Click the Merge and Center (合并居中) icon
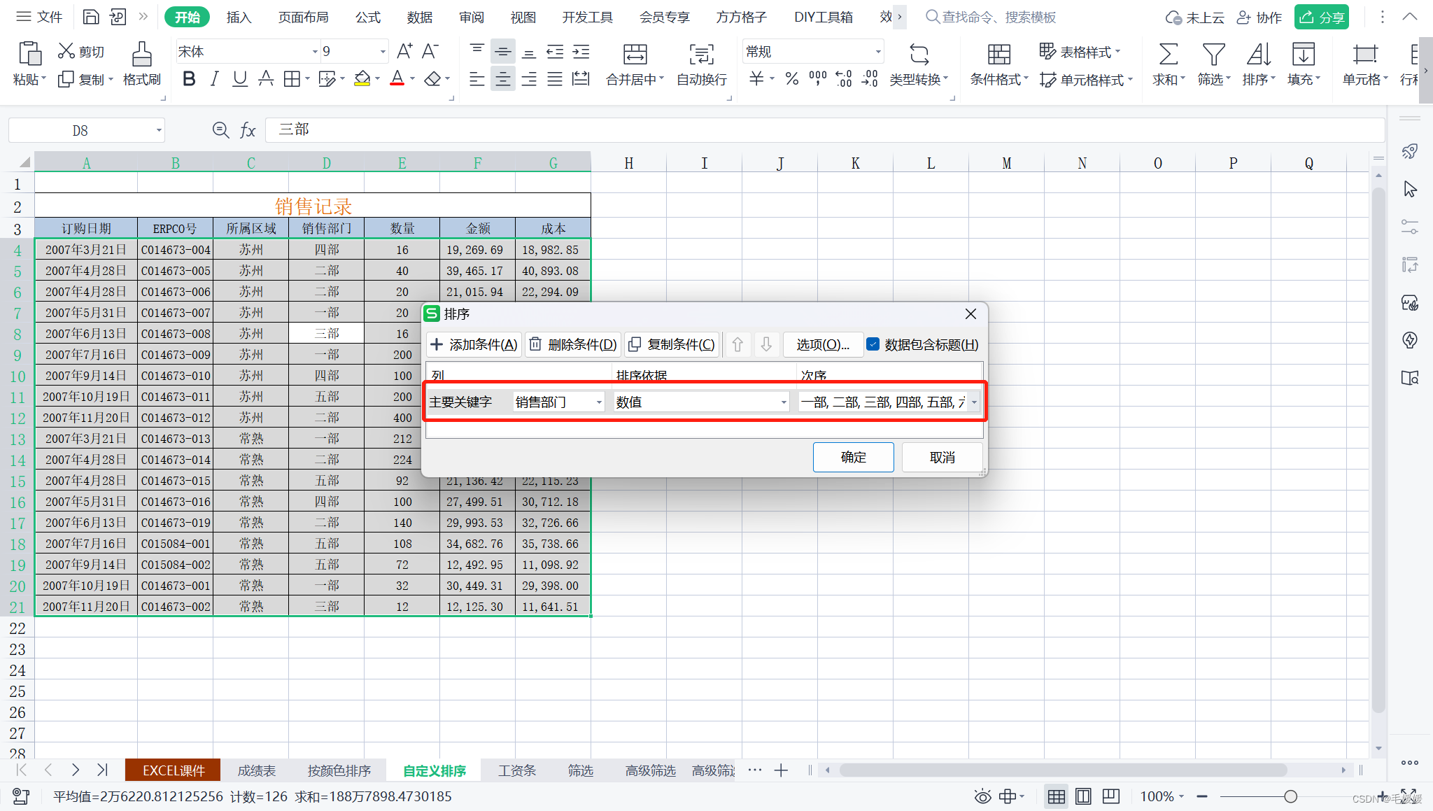The height and width of the screenshot is (811, 1433). click(x=635, y=55)
